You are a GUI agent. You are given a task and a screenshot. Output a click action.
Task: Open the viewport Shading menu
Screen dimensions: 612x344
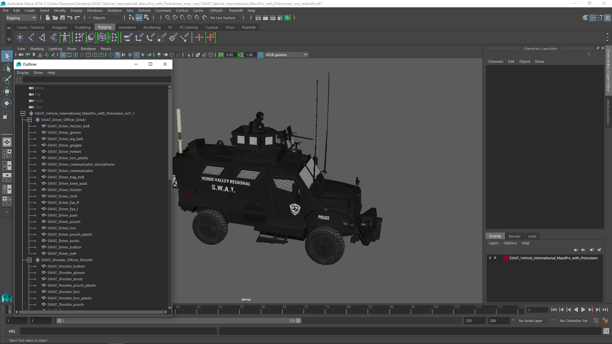[x=37, y=49]
